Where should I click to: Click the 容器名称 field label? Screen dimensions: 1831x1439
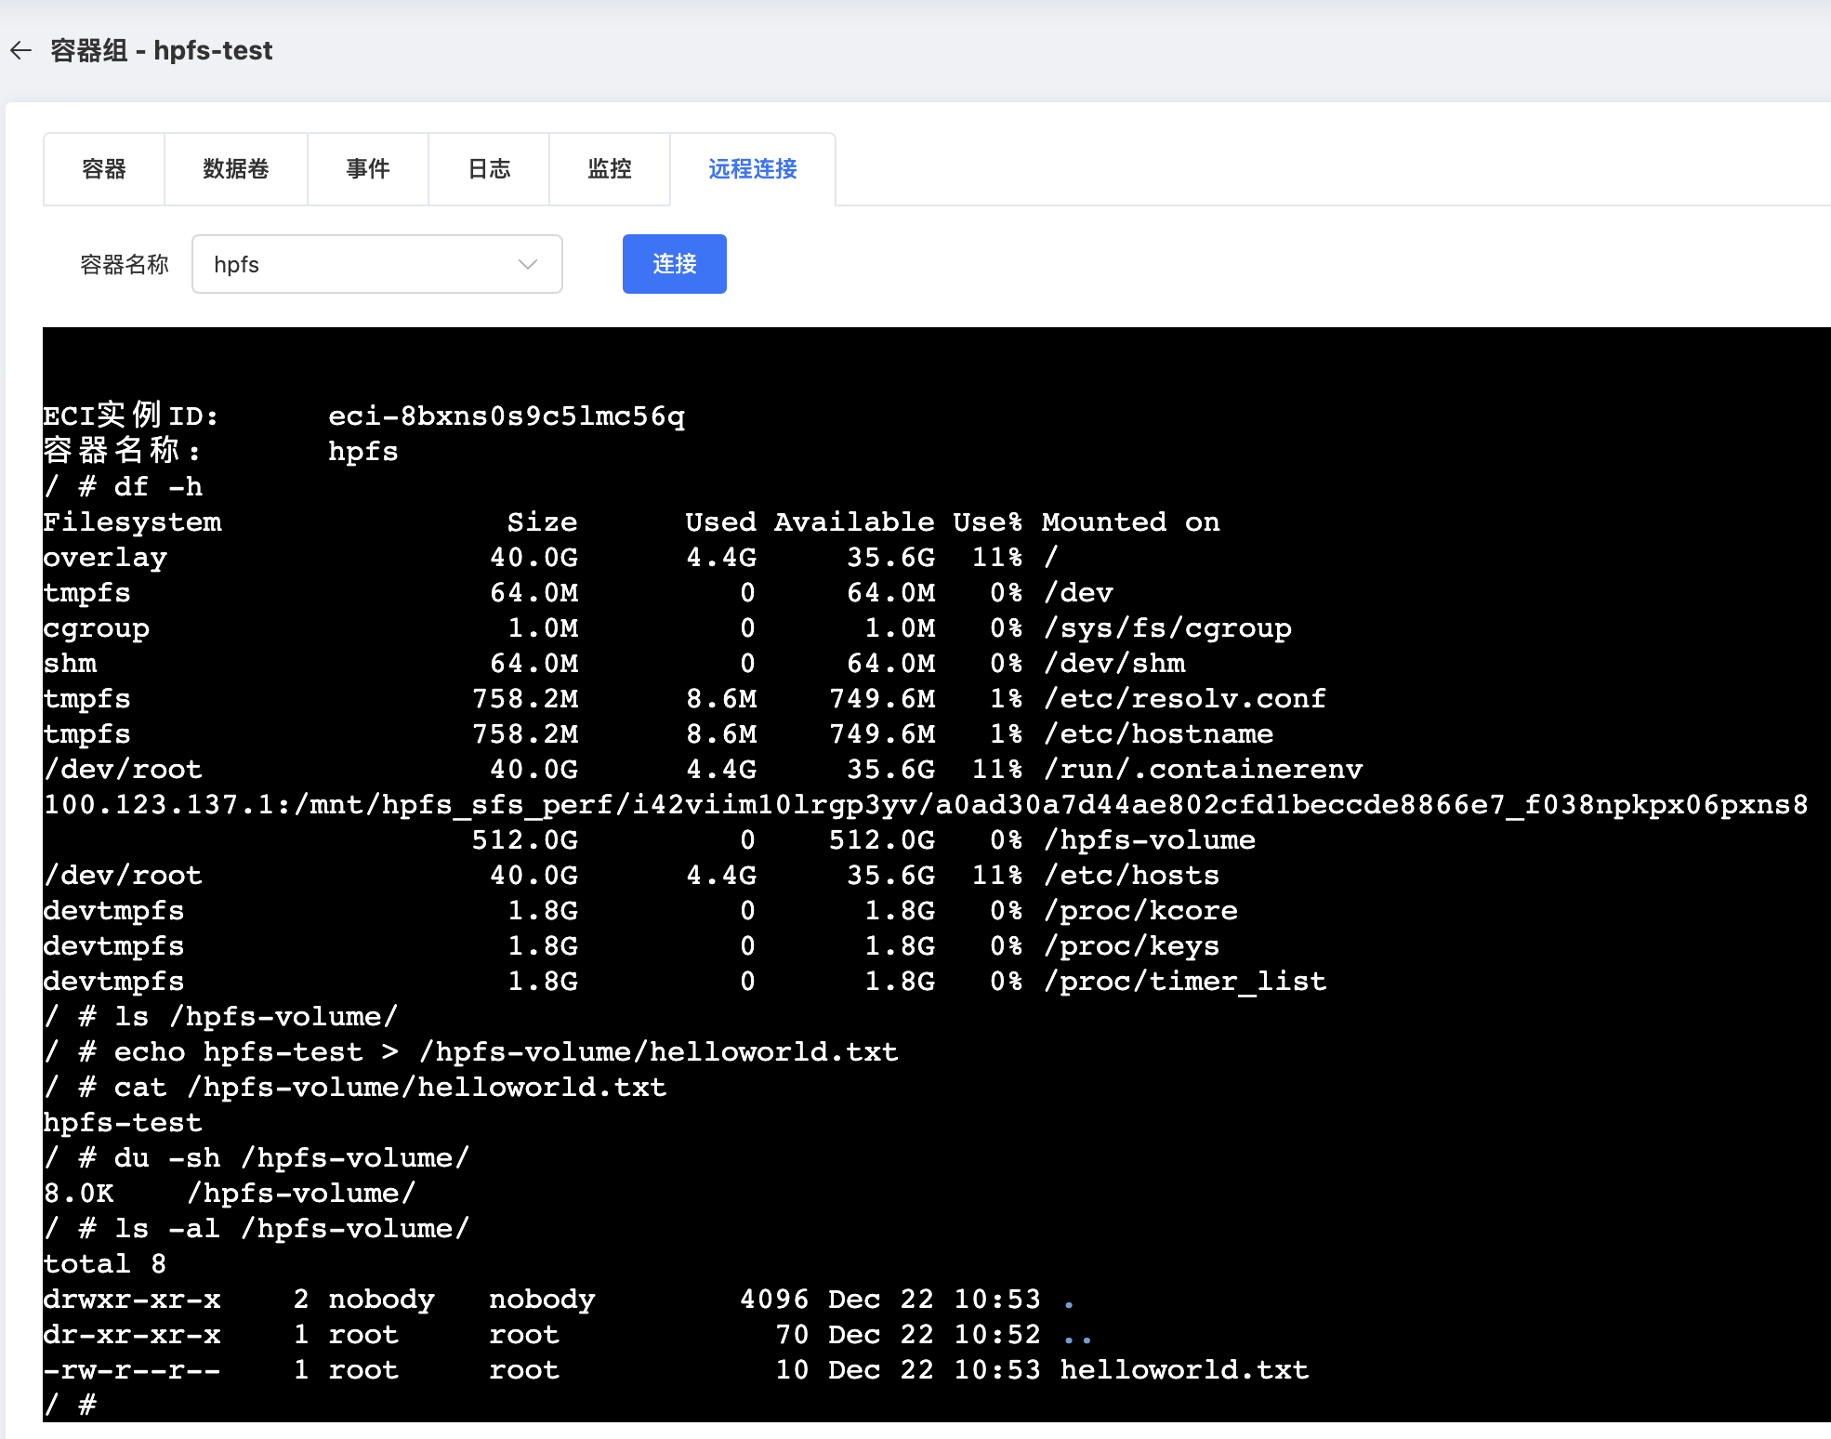[125, 265]
